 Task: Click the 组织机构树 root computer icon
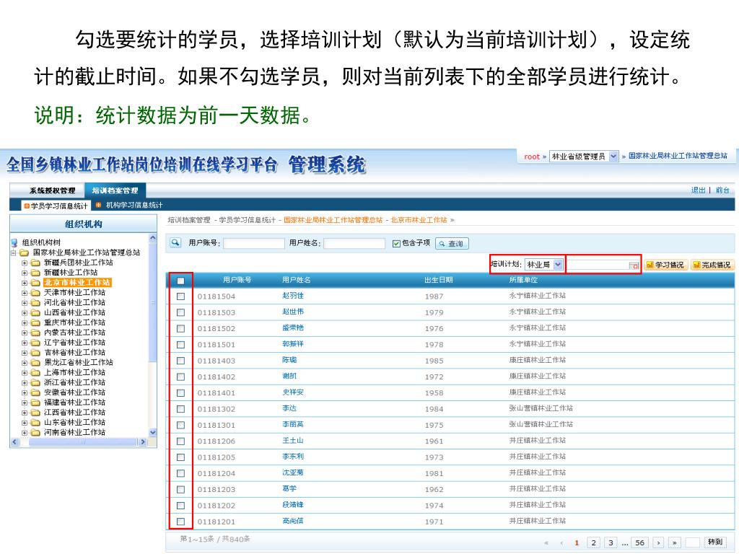14,242
